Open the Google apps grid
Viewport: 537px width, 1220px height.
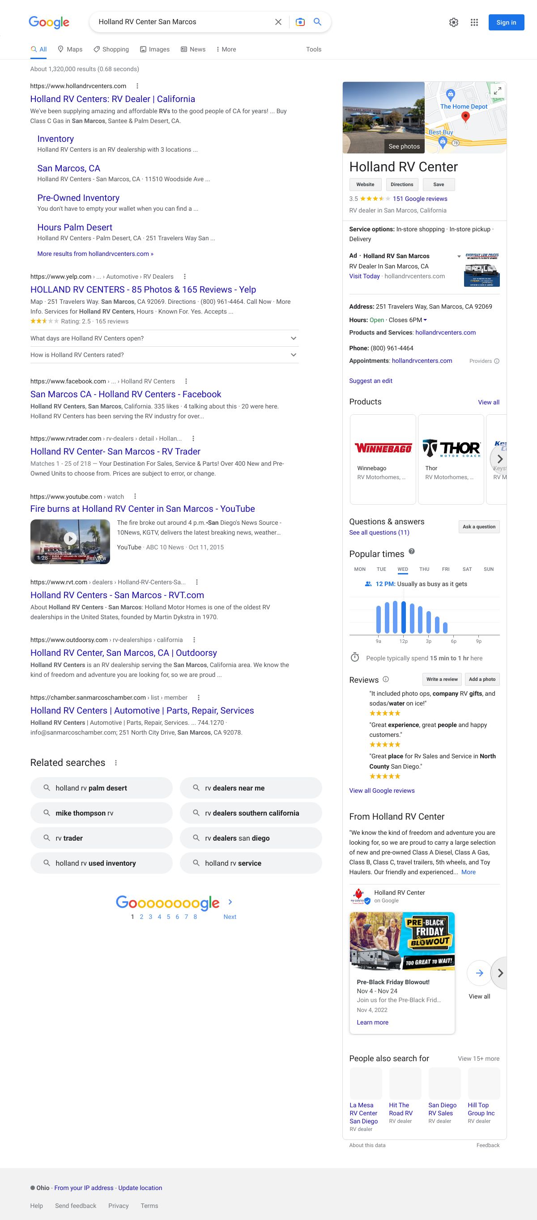click(x=474, y=22)
